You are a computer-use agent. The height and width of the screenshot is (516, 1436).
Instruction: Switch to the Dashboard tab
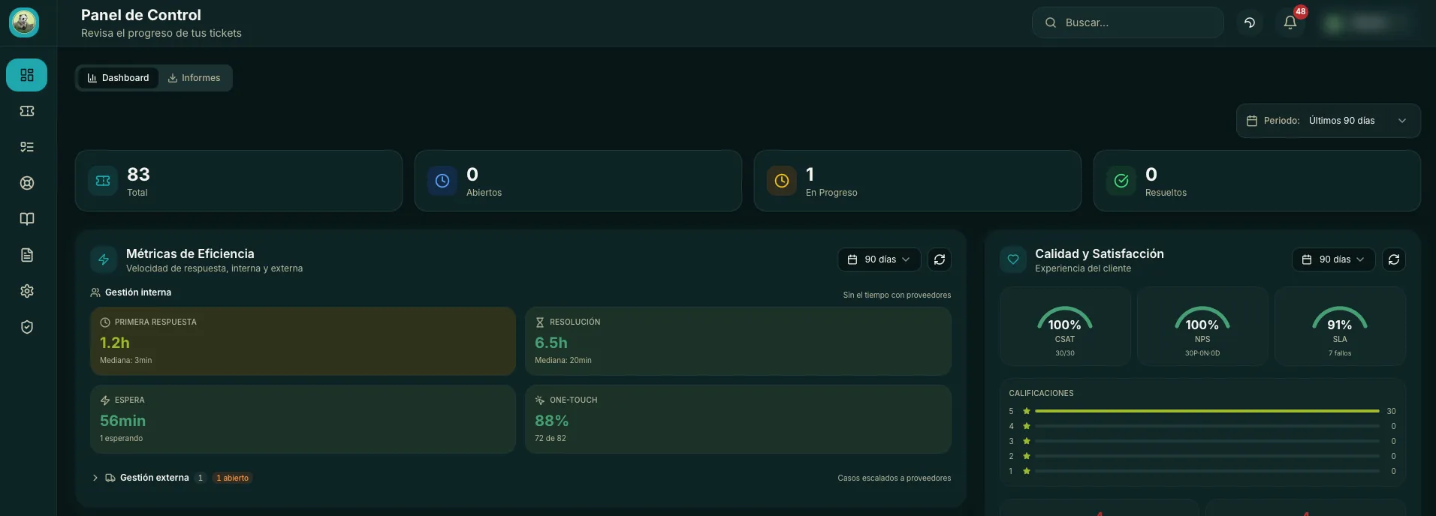[x=118, y=78]
